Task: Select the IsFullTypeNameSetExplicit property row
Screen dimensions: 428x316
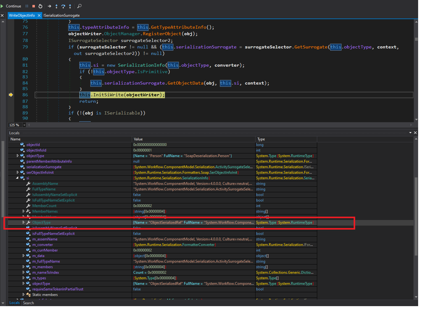Action: (162, 200)
